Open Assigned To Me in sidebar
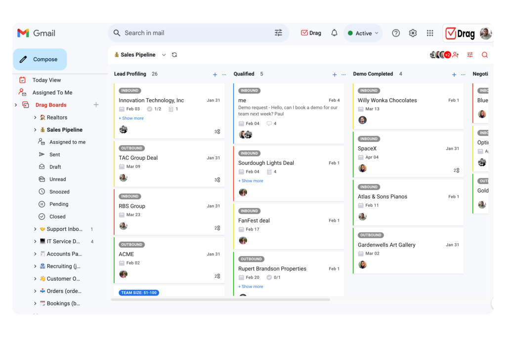 tap(52, 92)
